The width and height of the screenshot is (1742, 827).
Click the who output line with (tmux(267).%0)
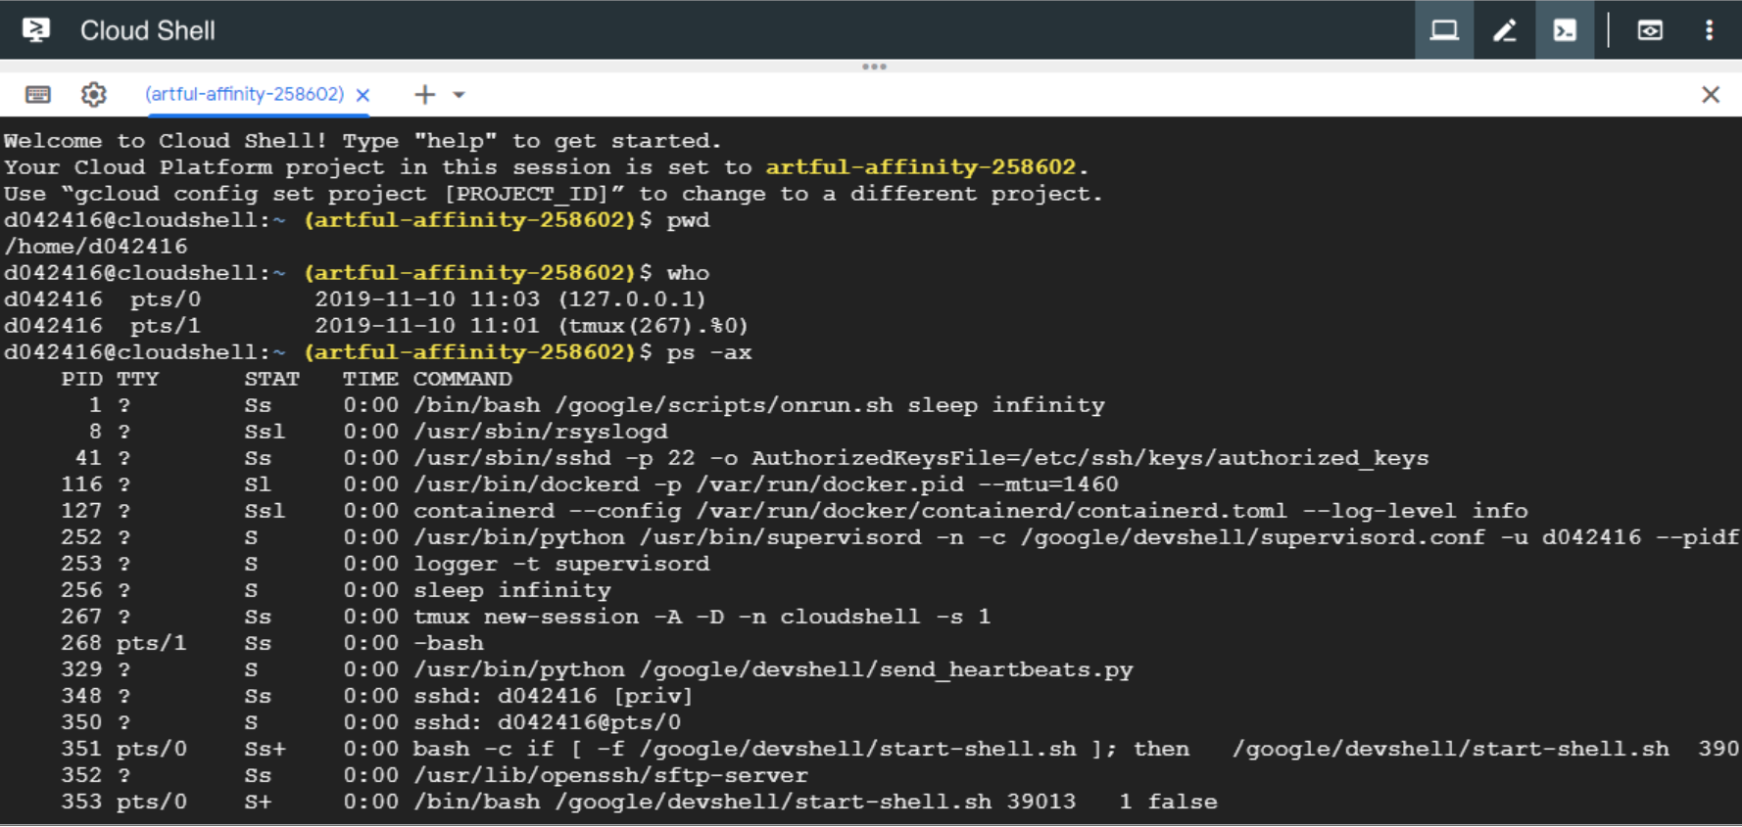click(x=376, y=326)
